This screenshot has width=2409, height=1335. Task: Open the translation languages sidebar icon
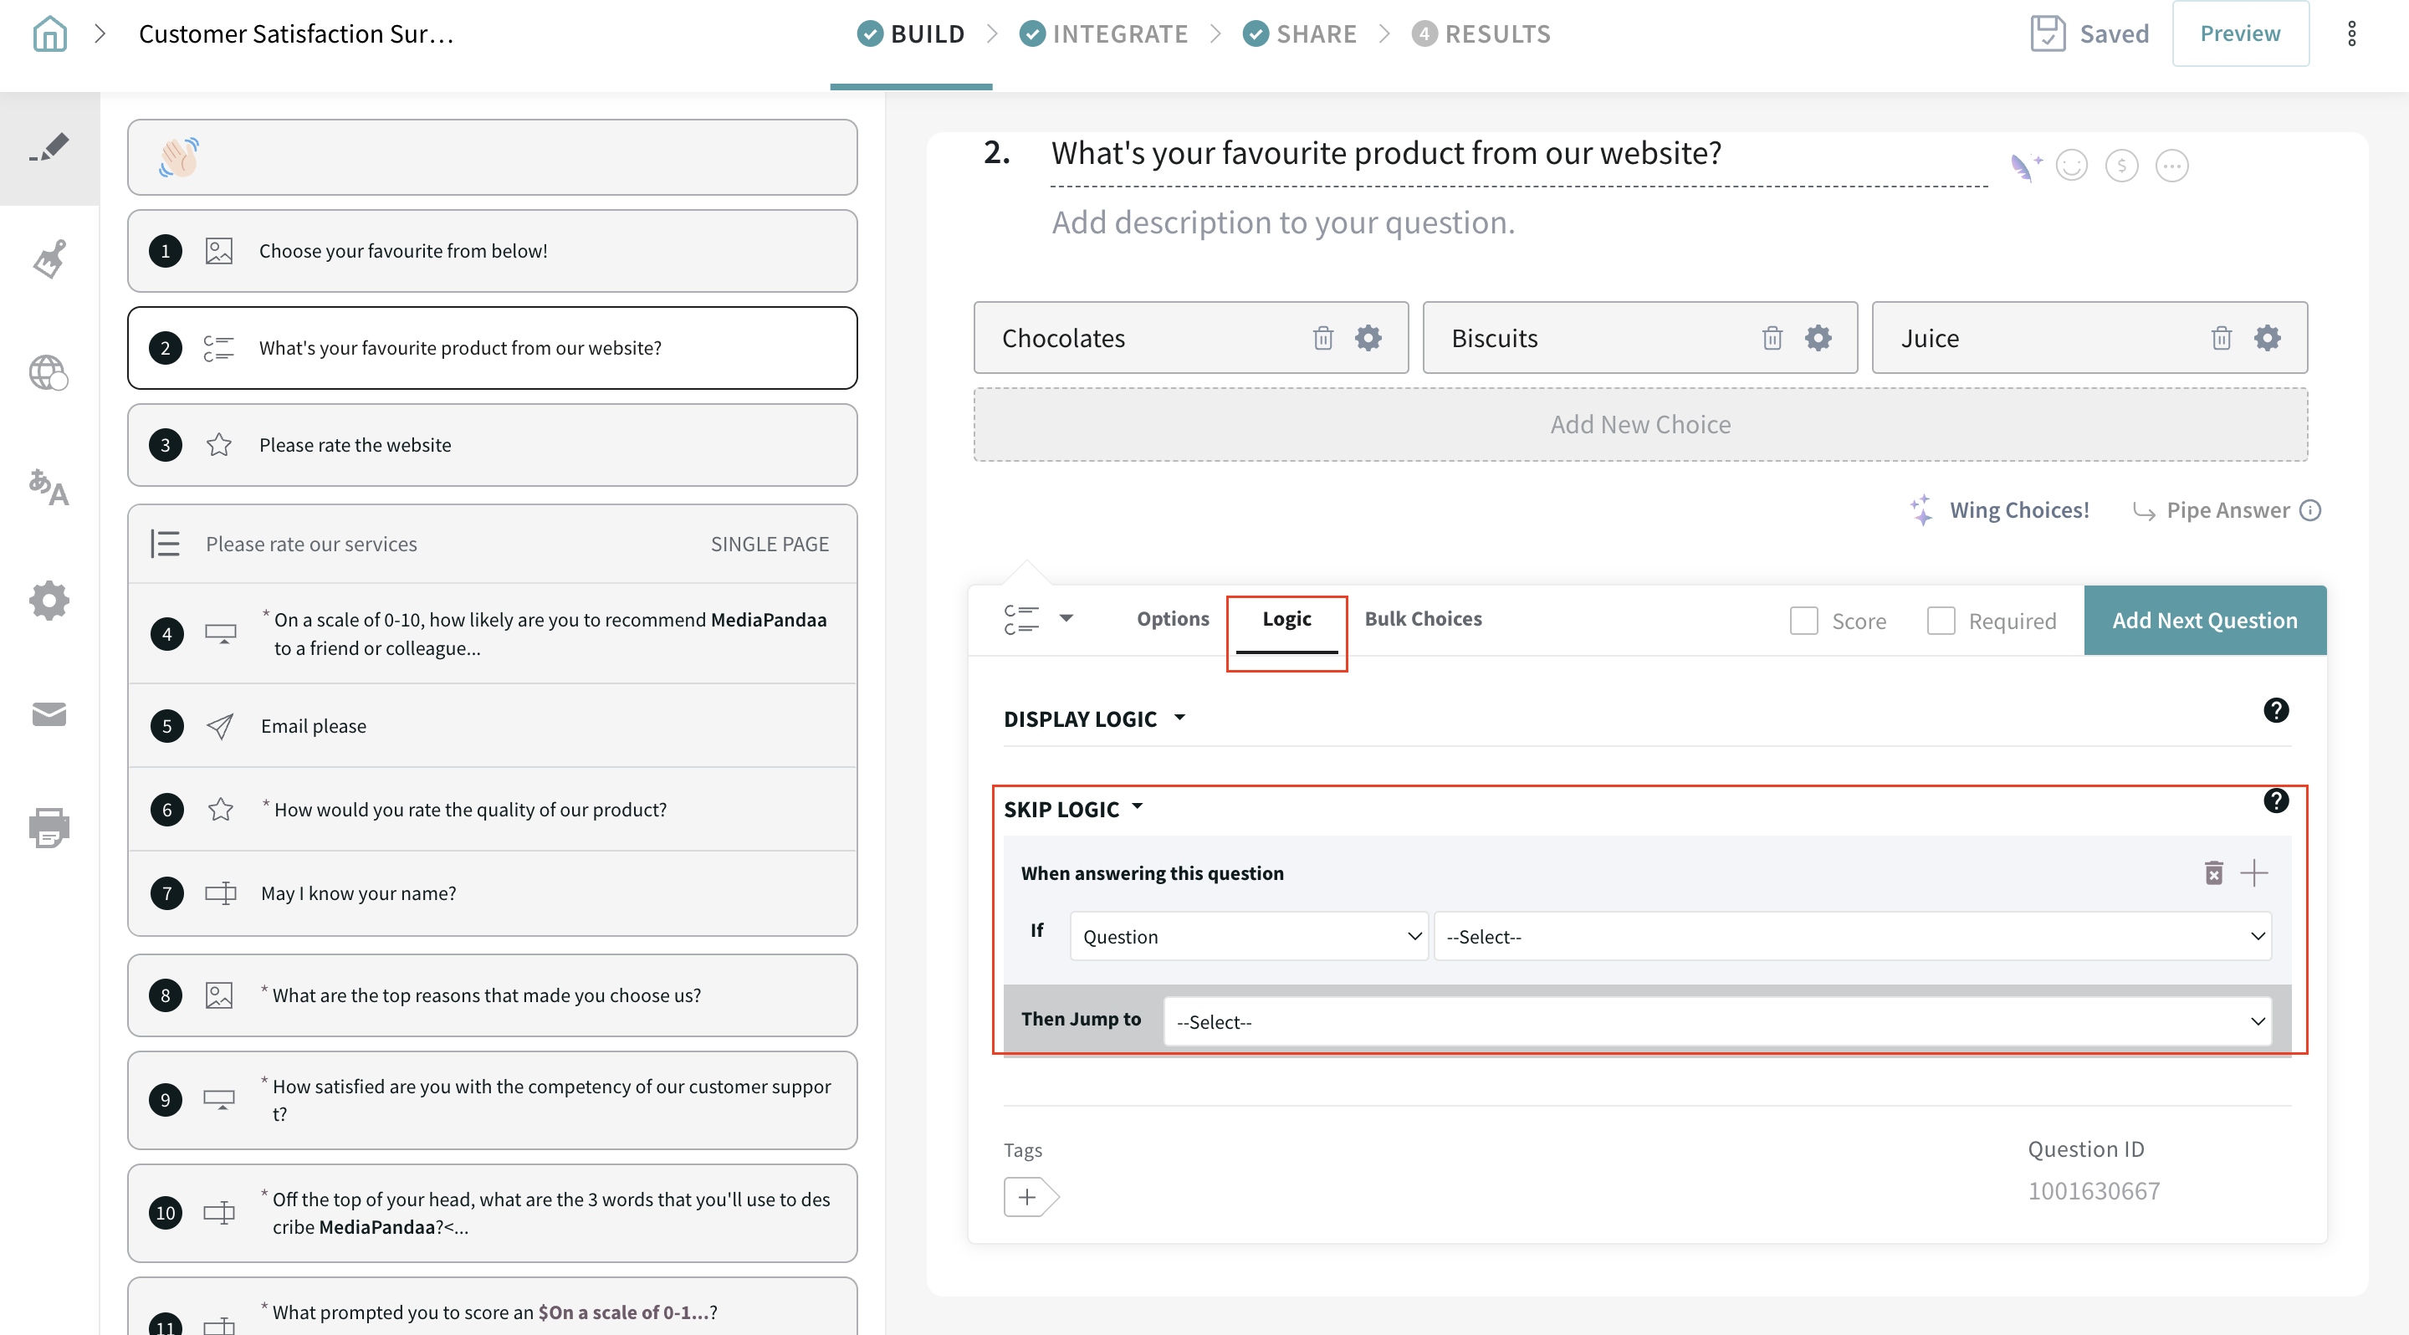point(49,487)
